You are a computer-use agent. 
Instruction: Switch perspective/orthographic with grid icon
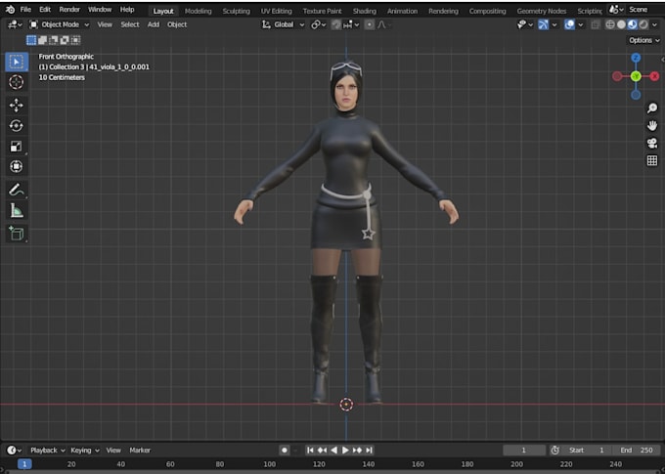pyautogui.click(x=652, y=160)
